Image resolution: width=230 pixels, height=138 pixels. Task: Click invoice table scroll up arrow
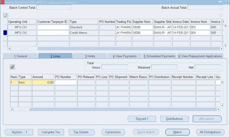(226, 26)
